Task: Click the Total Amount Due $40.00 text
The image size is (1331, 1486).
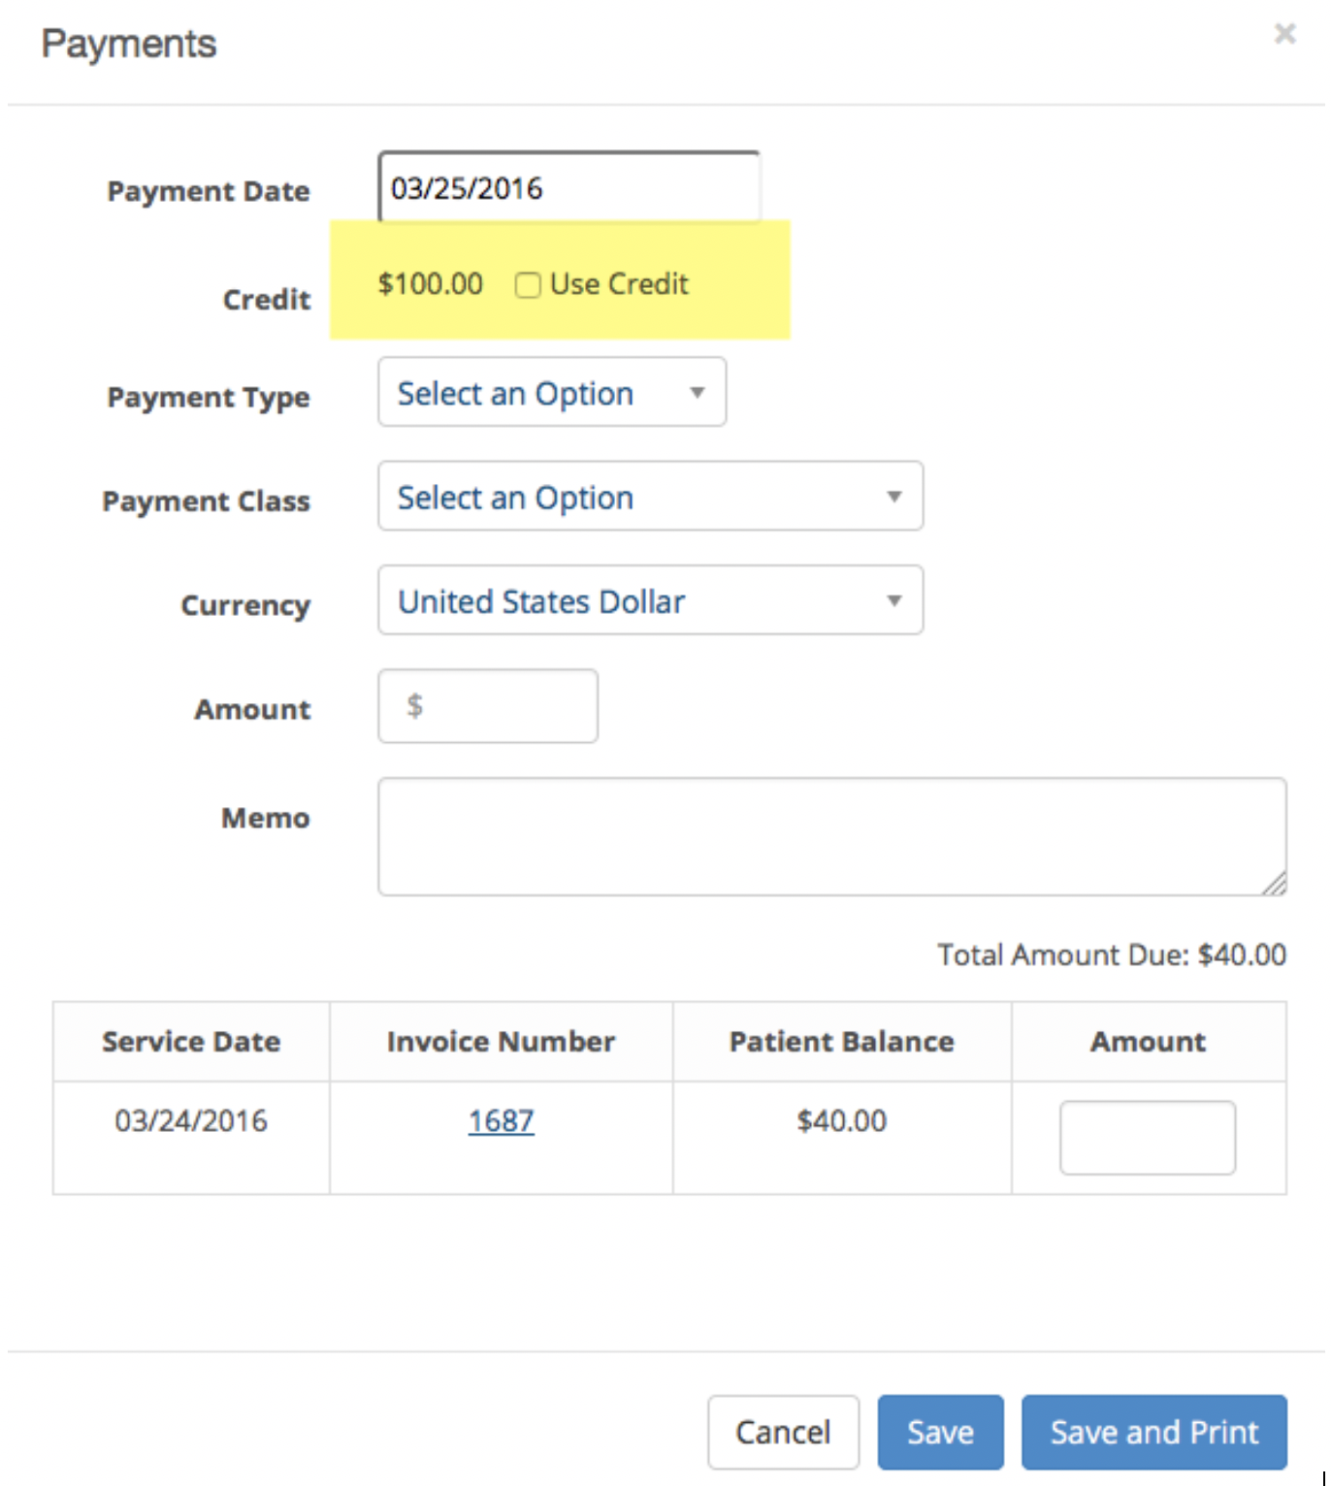Action: (1112, 954)
